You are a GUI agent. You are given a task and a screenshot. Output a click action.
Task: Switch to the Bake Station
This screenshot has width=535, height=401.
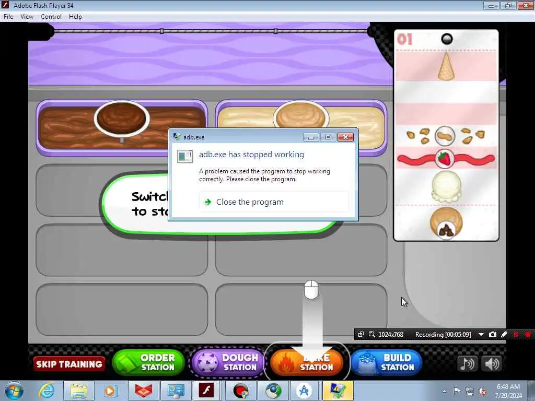(x=307, y=362)
